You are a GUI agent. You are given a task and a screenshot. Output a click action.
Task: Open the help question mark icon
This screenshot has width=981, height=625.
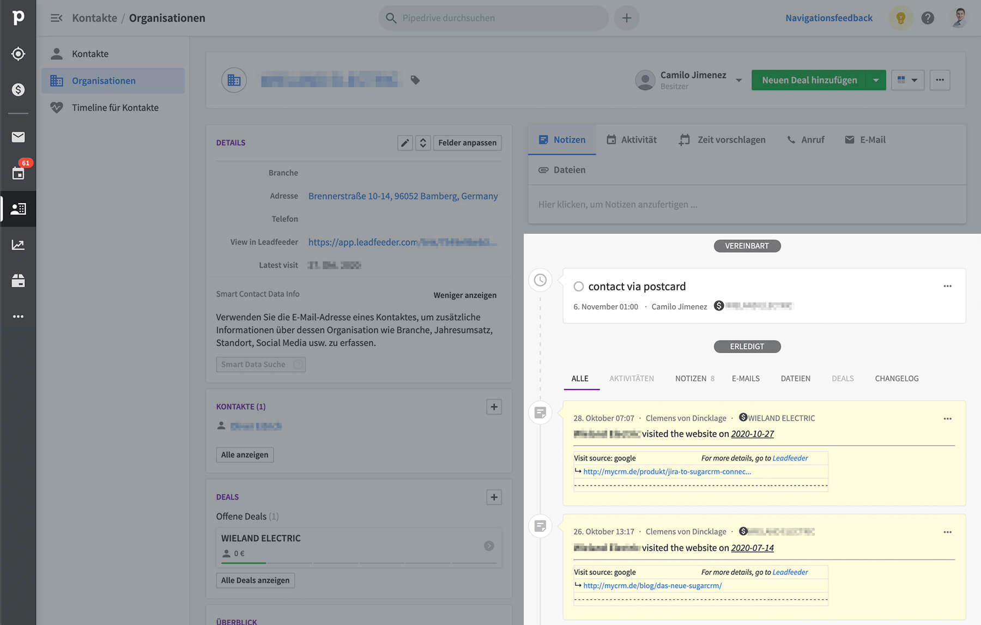coord(928,18)
